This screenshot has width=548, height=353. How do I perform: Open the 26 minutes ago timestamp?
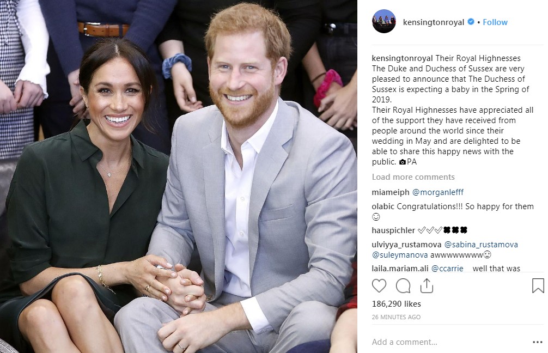(x=396, y=317)
